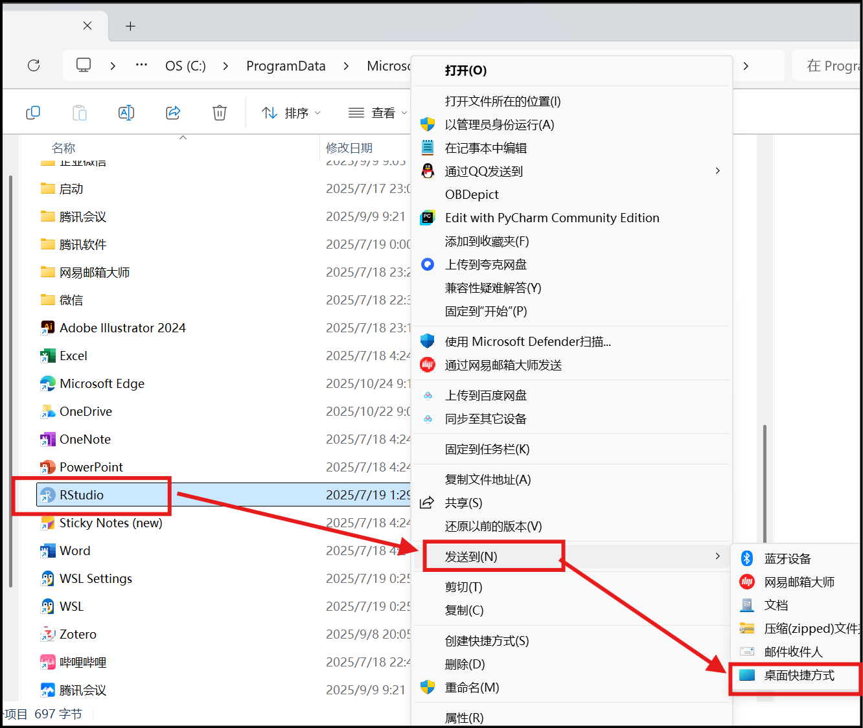Select the 哔哩哔哩 shortcut icon

[x=47, y=662]
